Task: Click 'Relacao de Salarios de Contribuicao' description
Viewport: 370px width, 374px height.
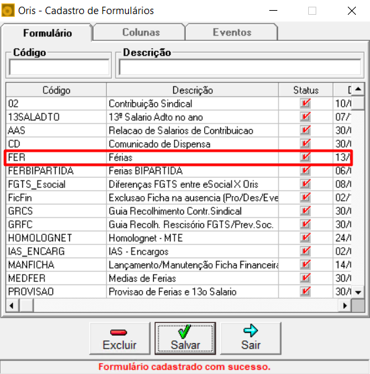Action: click(x=192, y=130)
